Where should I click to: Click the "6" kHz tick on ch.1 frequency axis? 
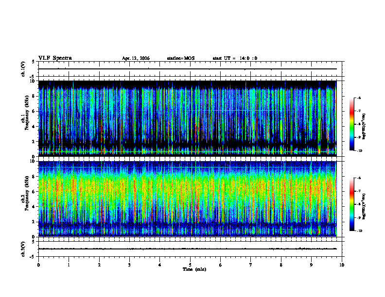[x=34, y=111]
